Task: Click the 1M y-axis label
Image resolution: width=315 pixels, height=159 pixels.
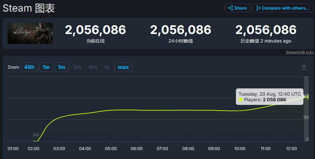Action: 306,117
